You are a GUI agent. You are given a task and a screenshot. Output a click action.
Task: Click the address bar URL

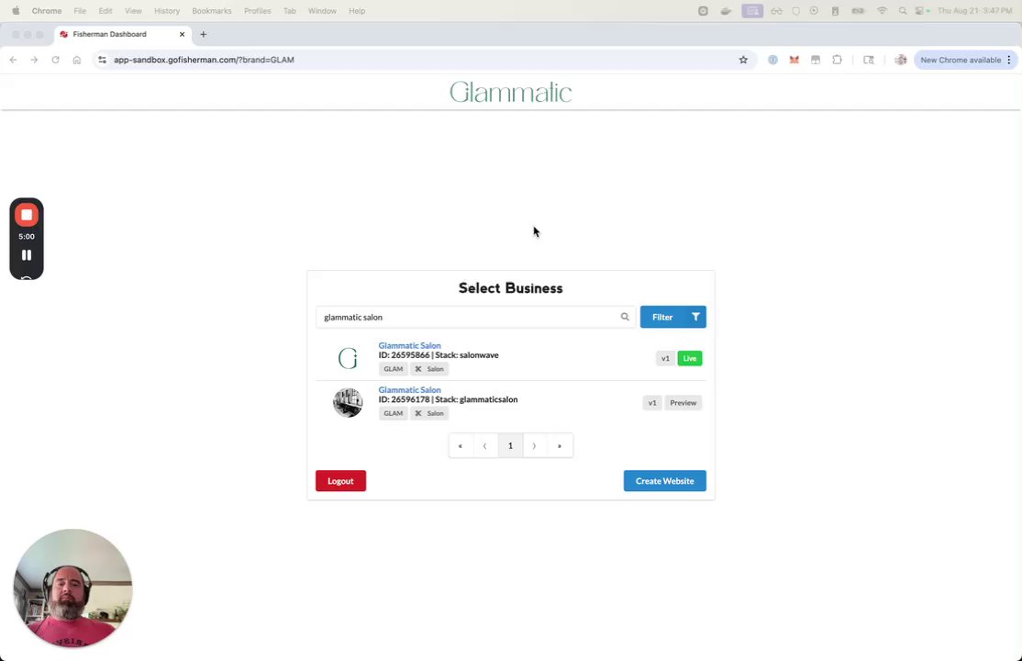click(x=204, y=60)
